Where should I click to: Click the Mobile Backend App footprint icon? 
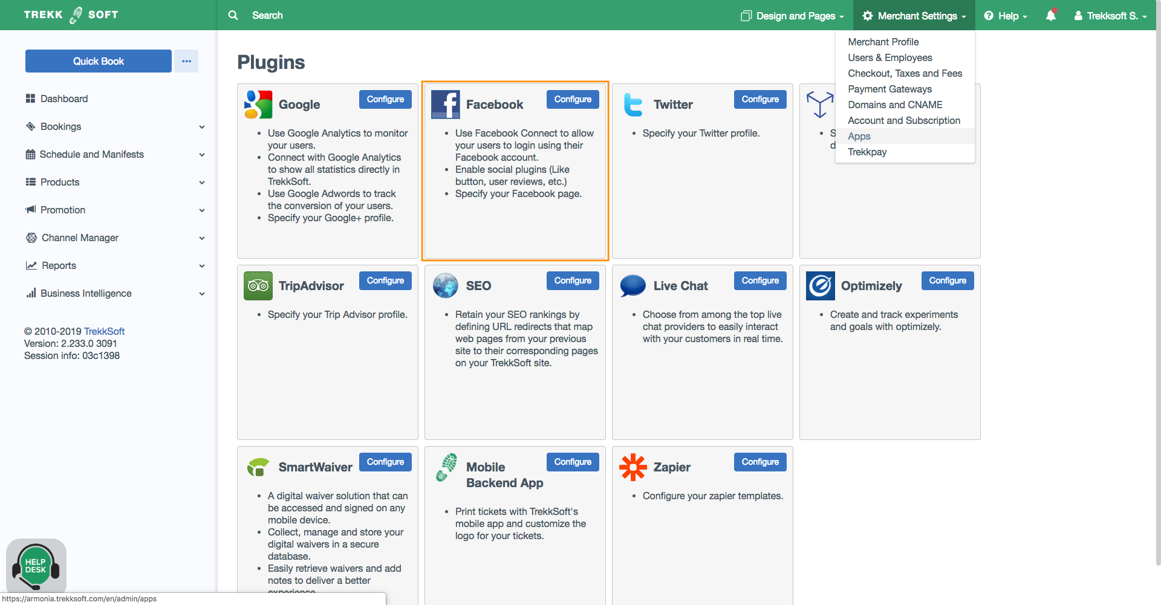(x=446, y=468)
